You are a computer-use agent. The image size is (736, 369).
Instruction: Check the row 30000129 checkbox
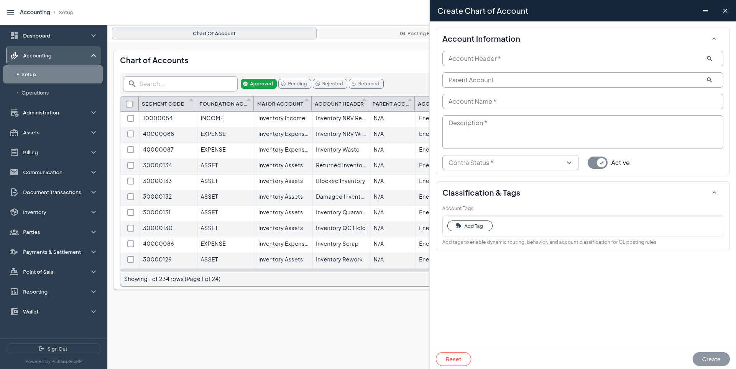[131, 260]
